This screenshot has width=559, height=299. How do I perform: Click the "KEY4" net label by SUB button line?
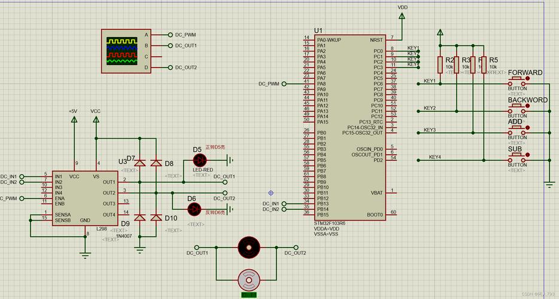[x=435, y=157]
